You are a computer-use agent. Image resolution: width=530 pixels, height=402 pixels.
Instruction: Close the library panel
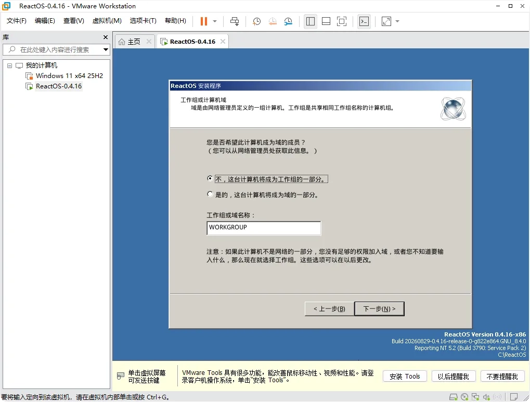click(x=106, y=37)
